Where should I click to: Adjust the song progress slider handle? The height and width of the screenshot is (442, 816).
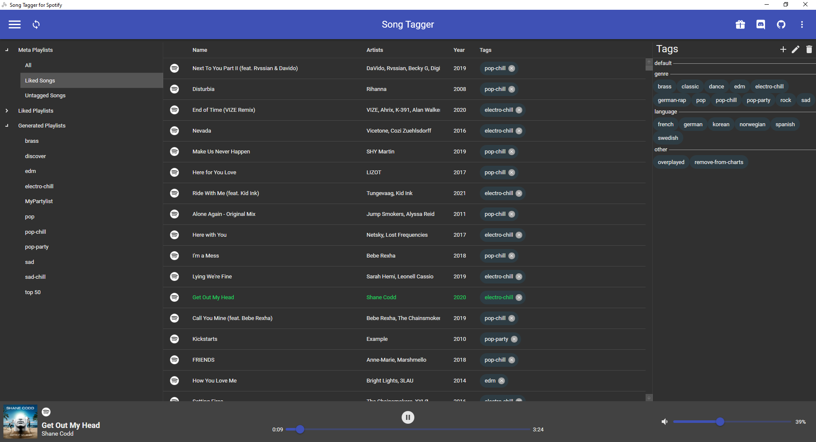[x=300, y=429]
